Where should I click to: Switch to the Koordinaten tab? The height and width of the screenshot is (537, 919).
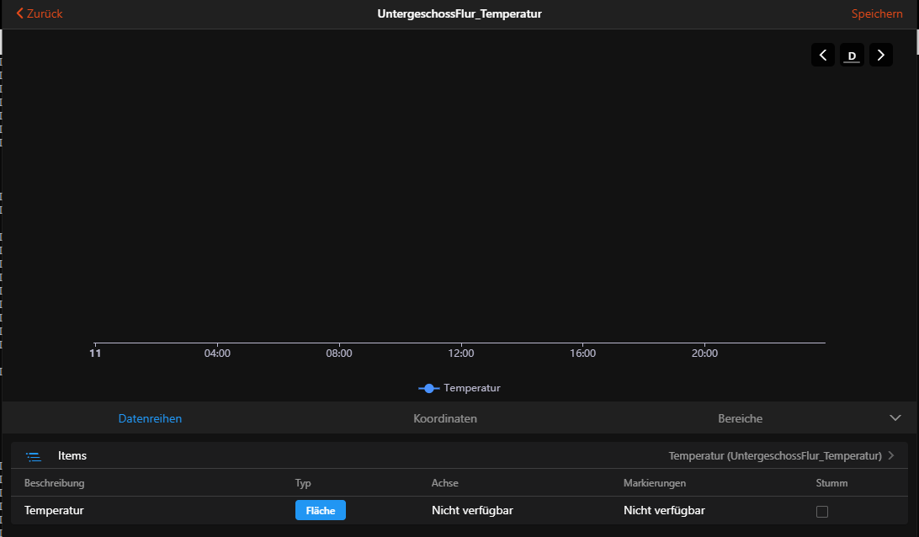pos(444,417)
